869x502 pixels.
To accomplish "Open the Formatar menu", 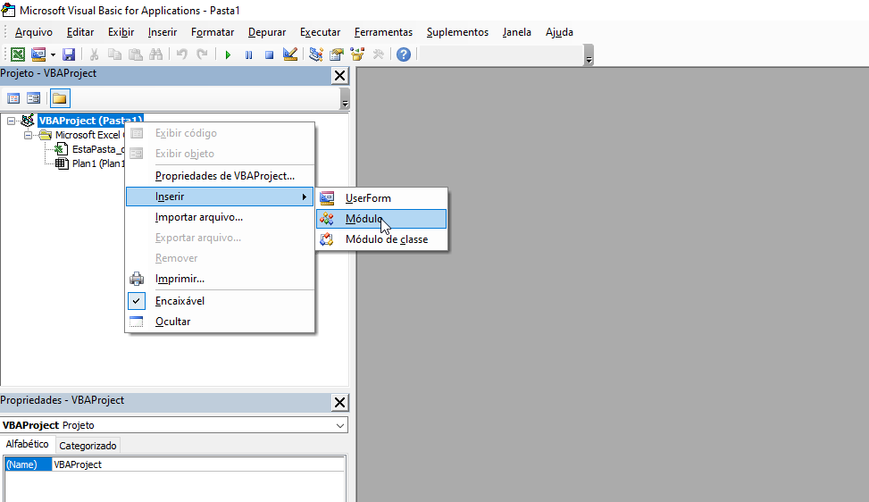I will pos(213,32).
